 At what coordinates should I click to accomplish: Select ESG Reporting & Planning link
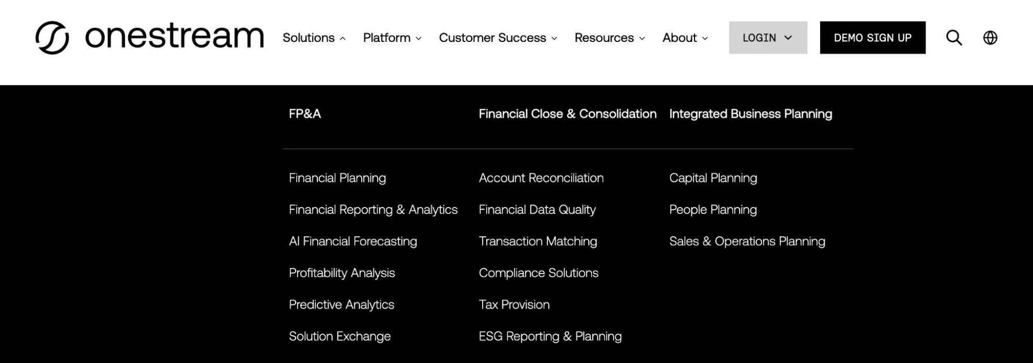[550, 337]
